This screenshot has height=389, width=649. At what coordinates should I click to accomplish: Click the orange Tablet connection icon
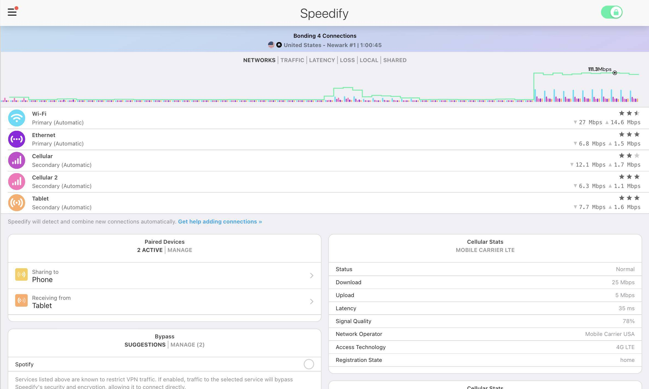click(17, 203)
